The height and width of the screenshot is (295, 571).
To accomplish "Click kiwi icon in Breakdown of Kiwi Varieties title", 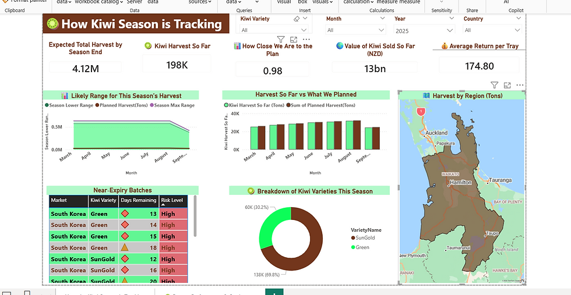I will pyautogui.click(x=251, y=191).
